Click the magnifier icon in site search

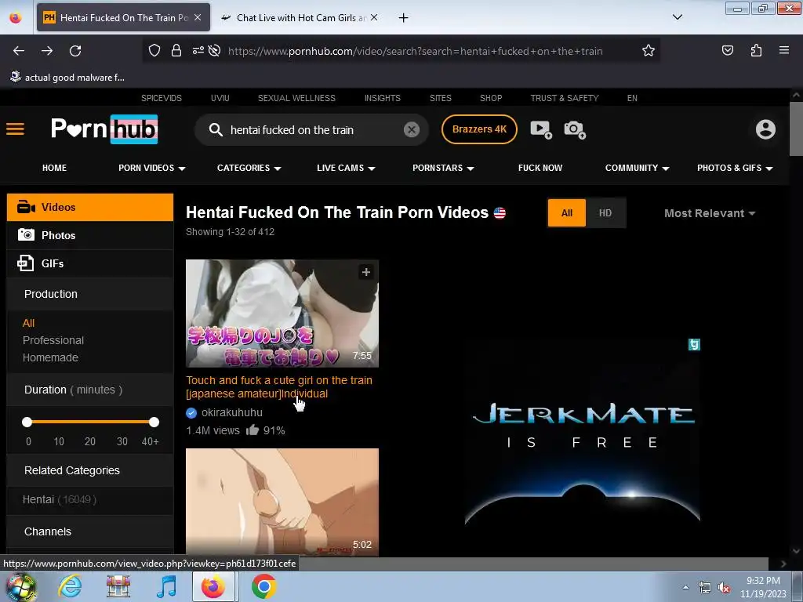pos(216,129)
